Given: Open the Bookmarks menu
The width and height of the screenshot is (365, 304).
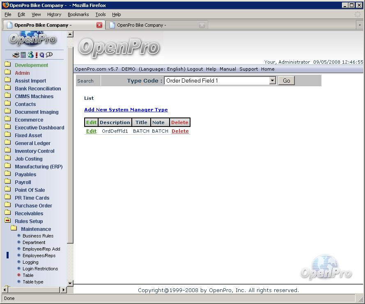Looking at the screenshot, I should tap(78, 14).
